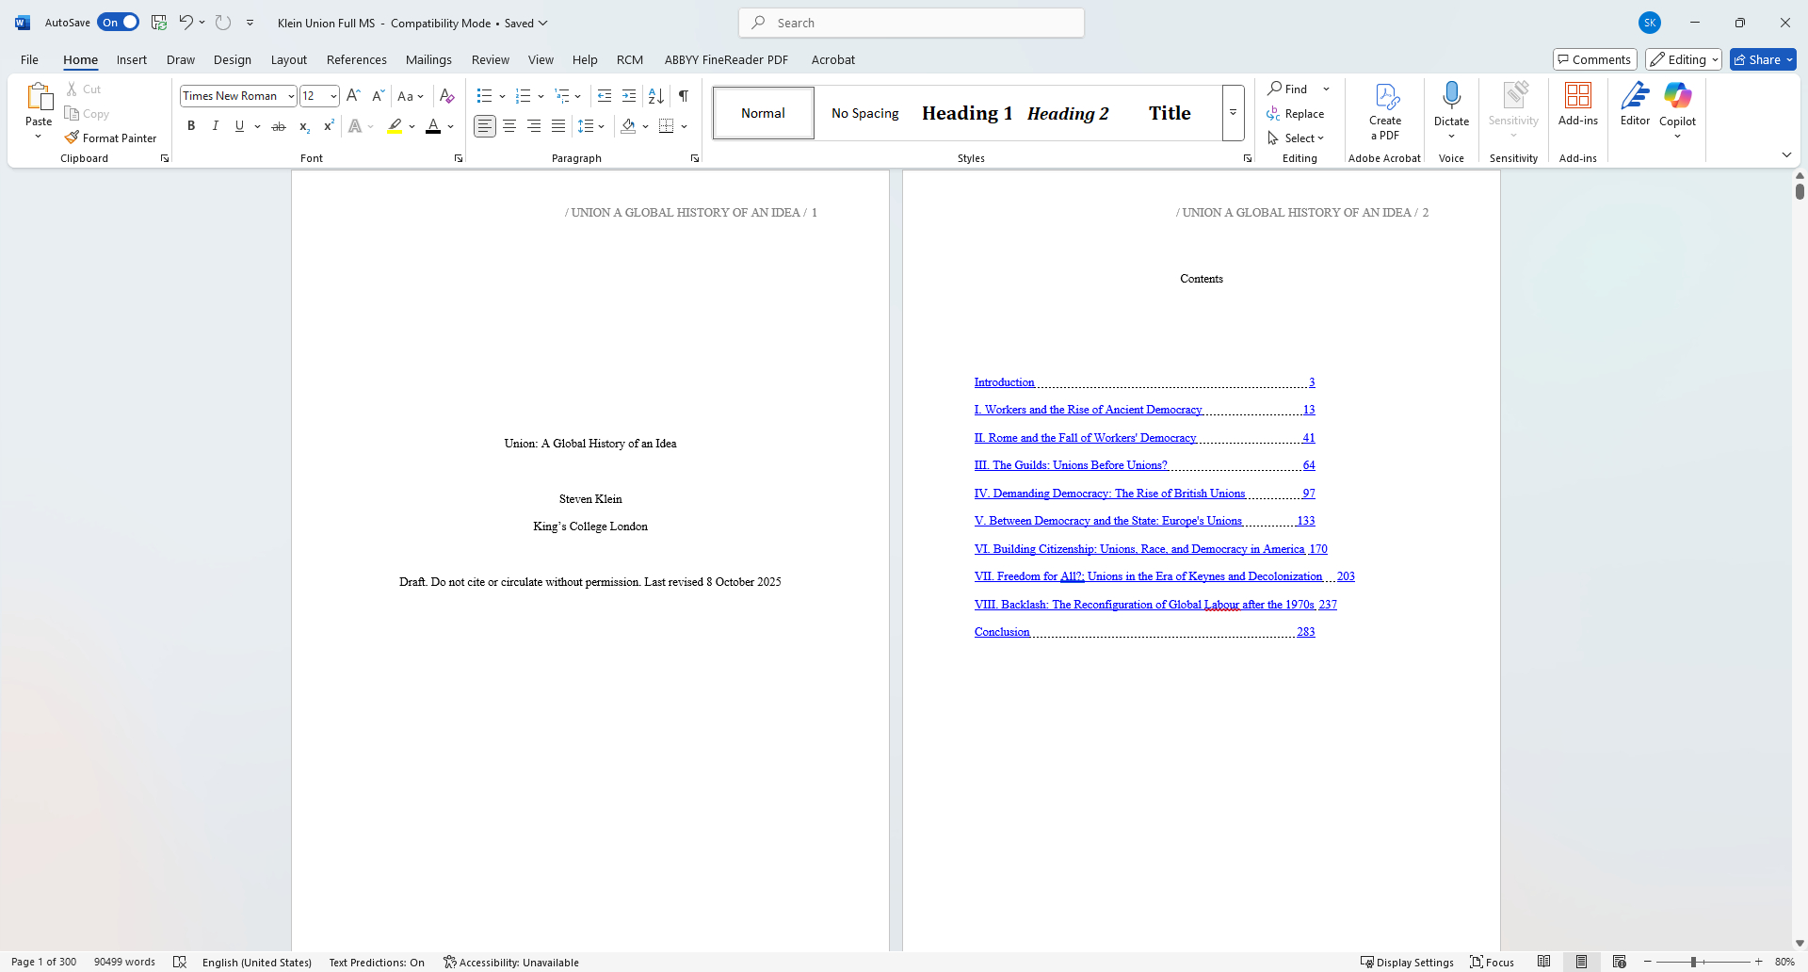The width and height of the screenshot is (1808, 972).
Task: Open the font name dropdown
Action: [x=291, y=96]
